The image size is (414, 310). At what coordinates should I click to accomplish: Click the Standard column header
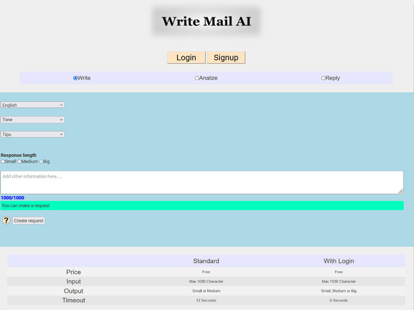[206, 261]
